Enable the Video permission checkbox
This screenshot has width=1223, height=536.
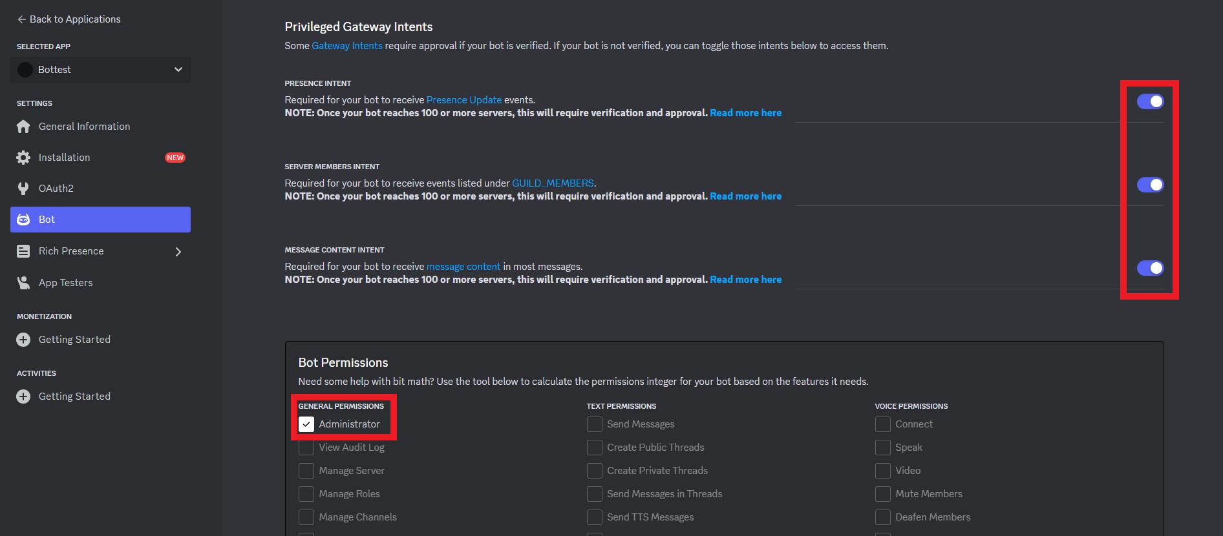pyautogui.click(x=883, y=471)
